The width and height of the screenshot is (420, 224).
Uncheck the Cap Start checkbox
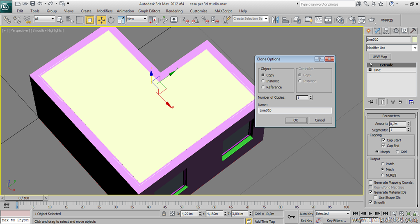[383, 140]
